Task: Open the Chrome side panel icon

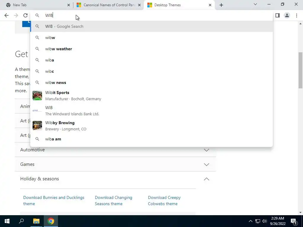Action: [x=278, y=15]
